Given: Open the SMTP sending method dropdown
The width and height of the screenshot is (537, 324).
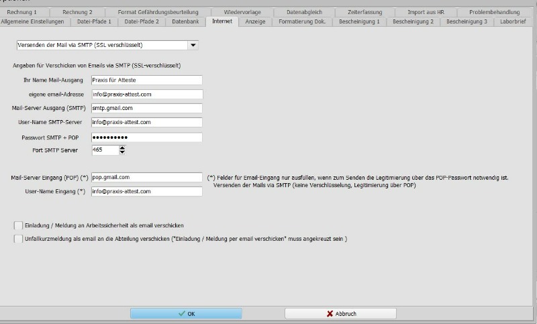Looking at the screenshot, I should pos(193,45).
